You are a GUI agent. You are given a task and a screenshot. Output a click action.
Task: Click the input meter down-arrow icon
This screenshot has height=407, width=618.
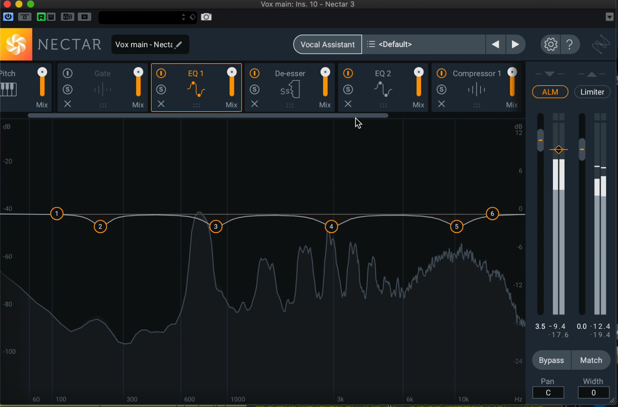[x=550, y=74]
